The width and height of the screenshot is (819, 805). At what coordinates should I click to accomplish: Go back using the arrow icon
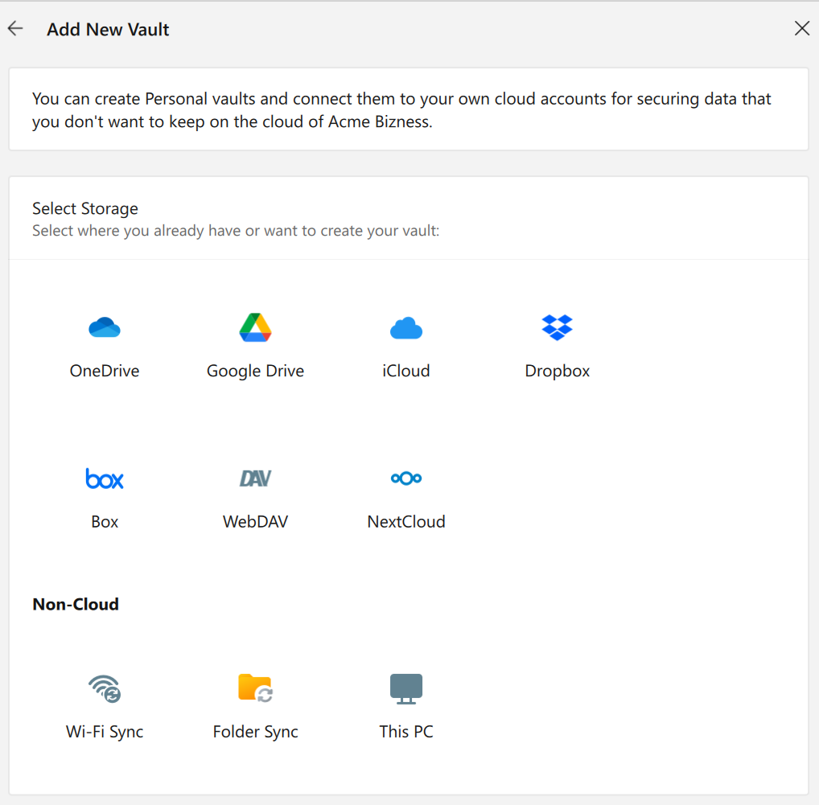(15, 28)
